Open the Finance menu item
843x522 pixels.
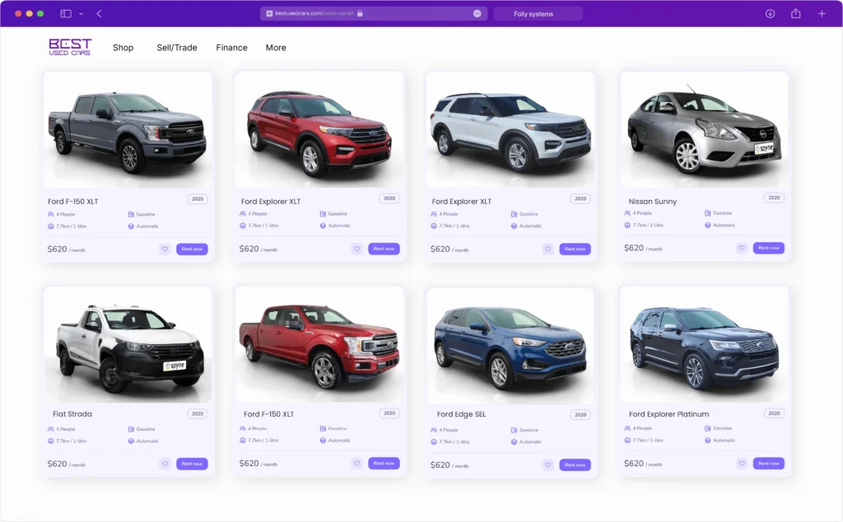tap(231, 47)
